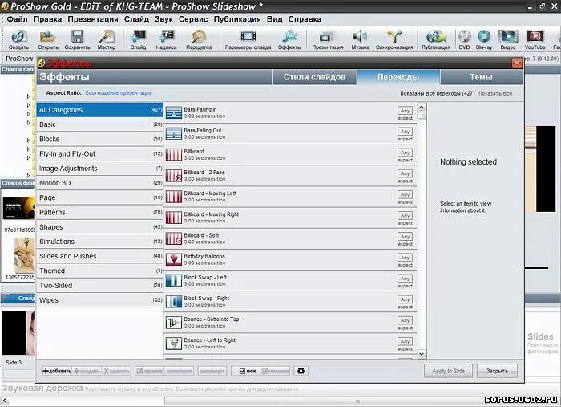
Task: Select the Fly-In and Fly-Out category
Action: [x=100, y=153]
